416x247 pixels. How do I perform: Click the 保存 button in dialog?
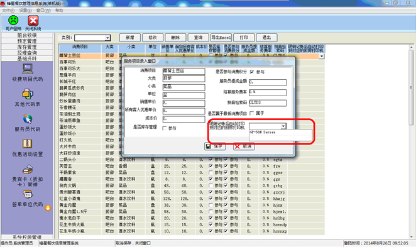click(215, 146)
